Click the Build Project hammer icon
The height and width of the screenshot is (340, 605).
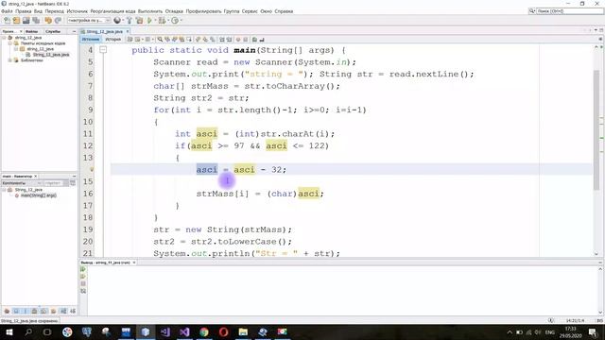130,21
